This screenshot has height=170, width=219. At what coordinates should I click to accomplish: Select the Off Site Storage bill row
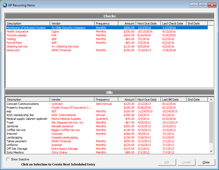(x=107, y=149)
